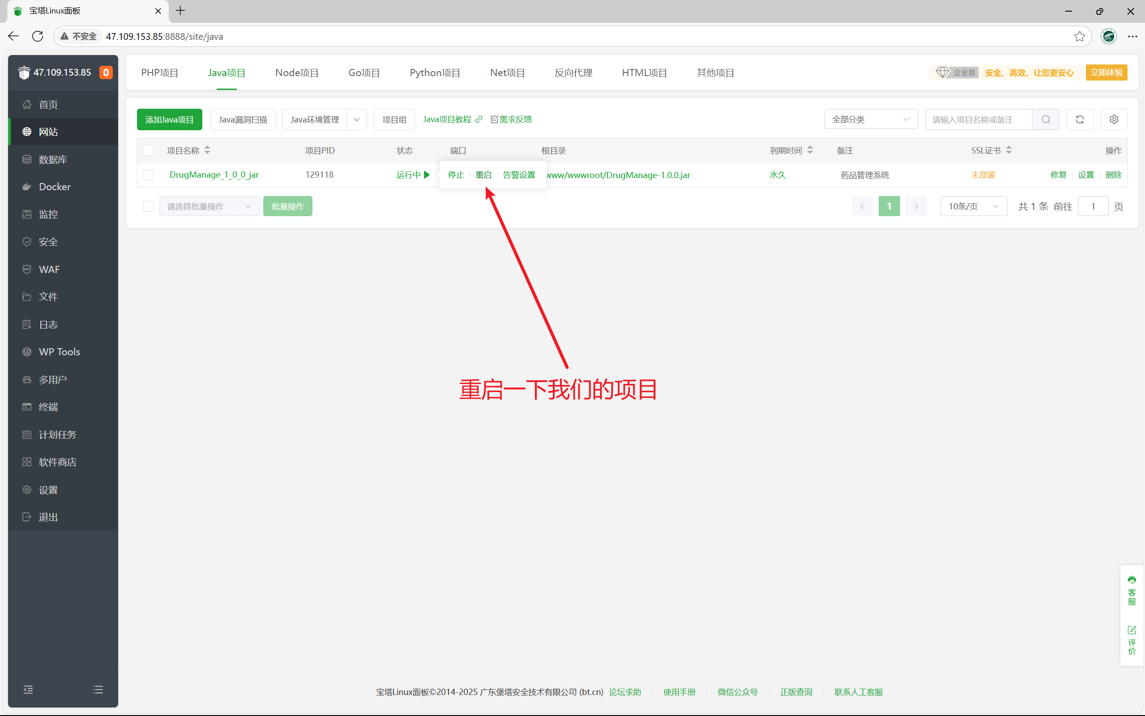Click the project name search input field
The height and width of the screenshot is (716, 1145).
coord(978,119)
